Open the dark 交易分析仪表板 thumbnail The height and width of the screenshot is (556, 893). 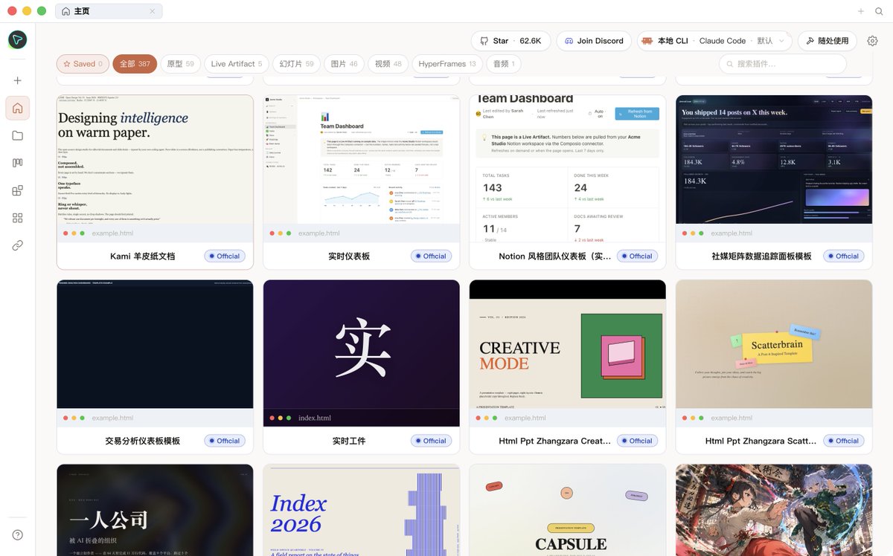[156, 344]
